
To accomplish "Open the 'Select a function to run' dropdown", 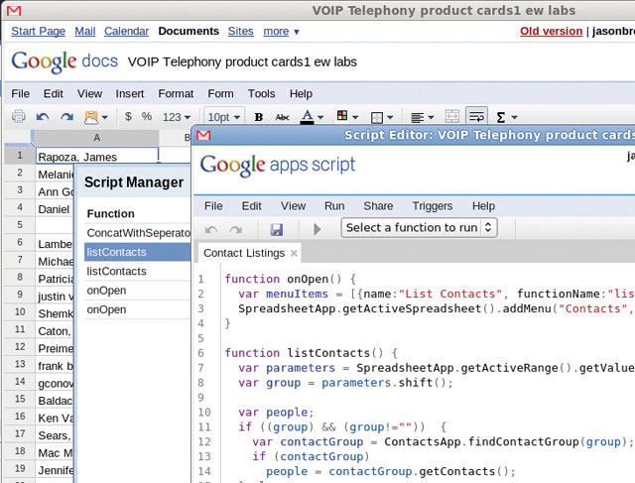I will click(x=419, y=227).
